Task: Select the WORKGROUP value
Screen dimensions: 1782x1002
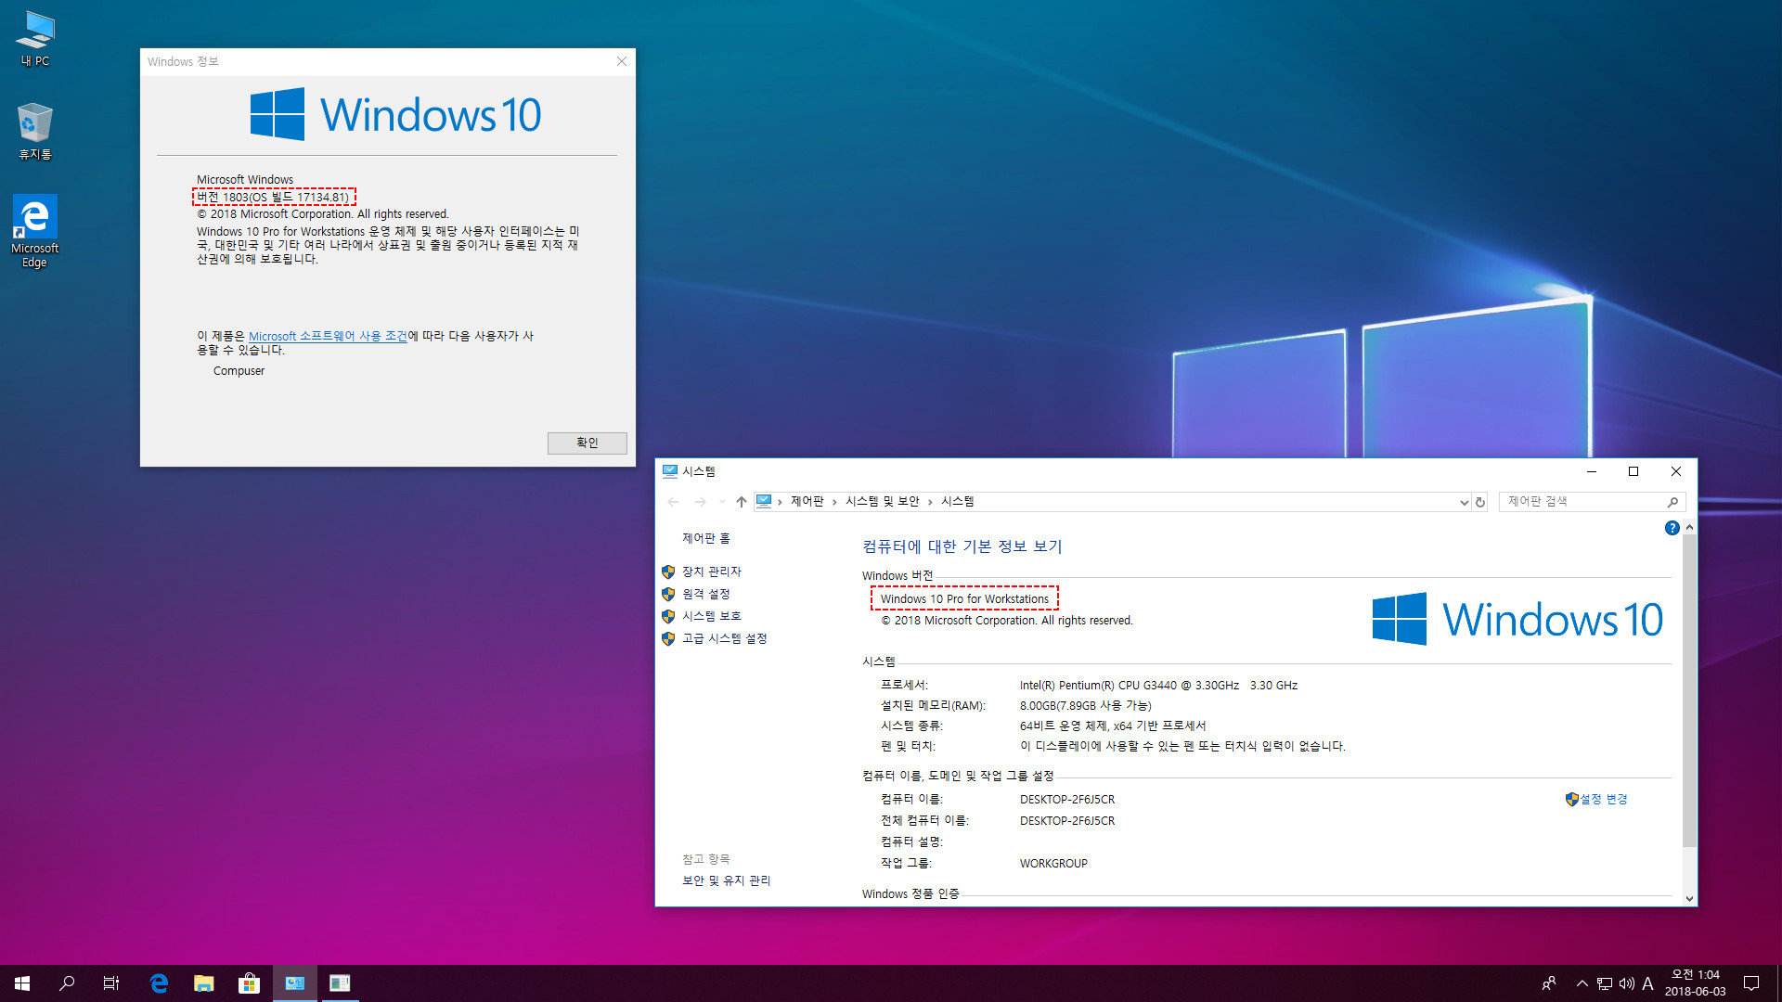Action: coord(1053,864)
